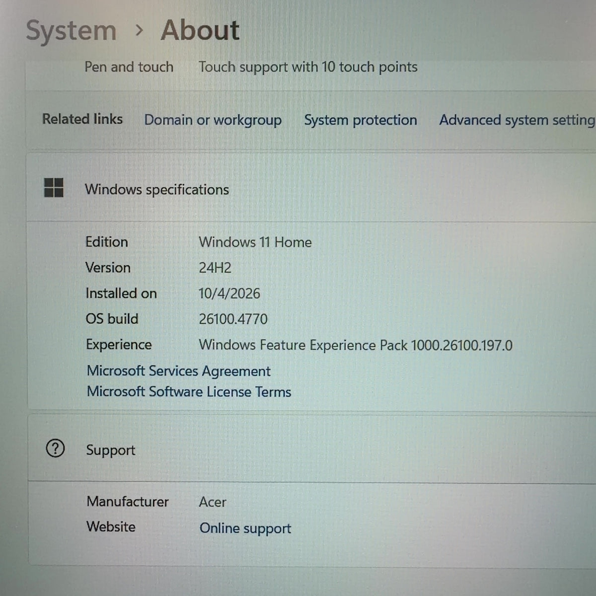Select the Acer manufacturer value
The width and height of the screenshot is (596, 596).
(213, 502)
